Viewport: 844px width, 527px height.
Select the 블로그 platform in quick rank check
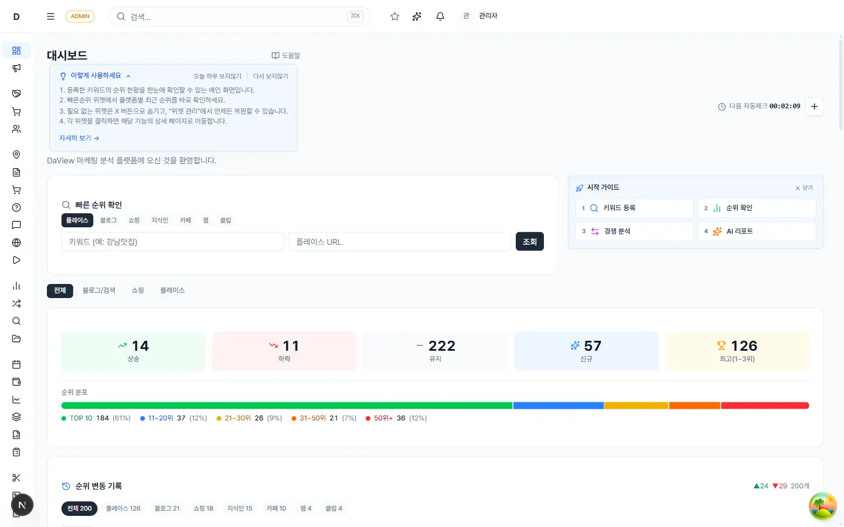pyautogui.click(x=108, y=220)
